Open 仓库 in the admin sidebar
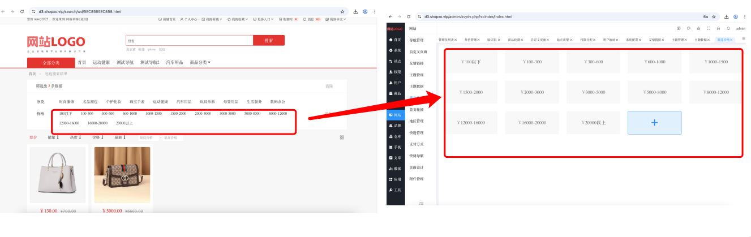 click(395, 136)
